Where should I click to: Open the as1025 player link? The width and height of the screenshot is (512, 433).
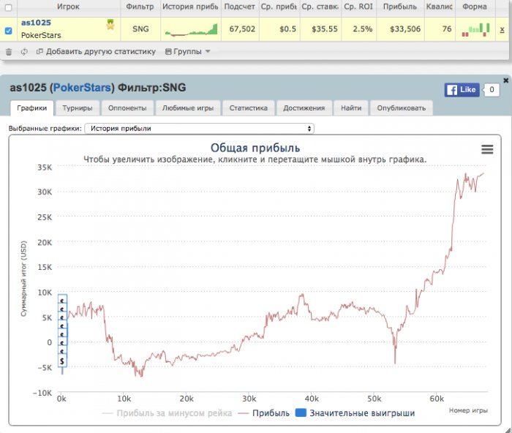coord(36,23)
